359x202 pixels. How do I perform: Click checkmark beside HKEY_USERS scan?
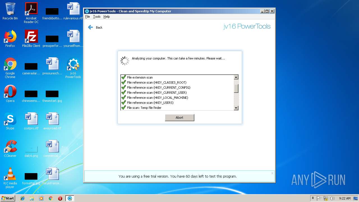tap(123, 102)
